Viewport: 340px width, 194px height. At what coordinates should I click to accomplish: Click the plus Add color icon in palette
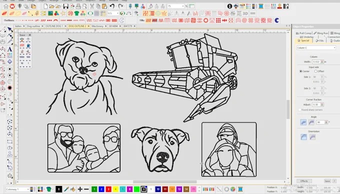click(80, 189)
